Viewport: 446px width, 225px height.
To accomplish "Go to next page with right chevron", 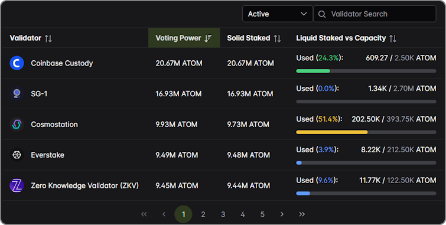I will (x=282, y=214).
